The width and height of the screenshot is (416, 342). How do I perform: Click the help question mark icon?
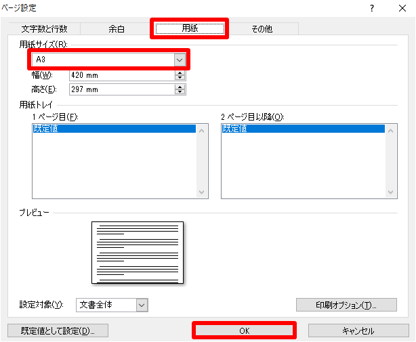[372, 8]
